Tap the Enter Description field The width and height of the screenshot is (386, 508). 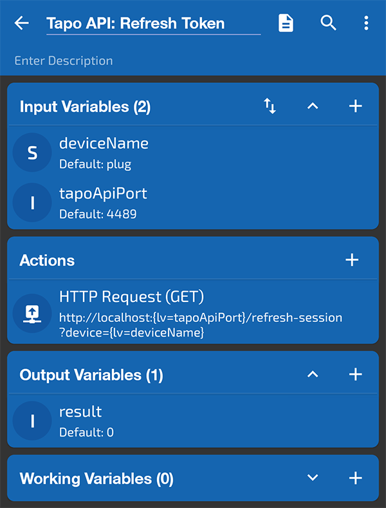click(x=64, y=61)
